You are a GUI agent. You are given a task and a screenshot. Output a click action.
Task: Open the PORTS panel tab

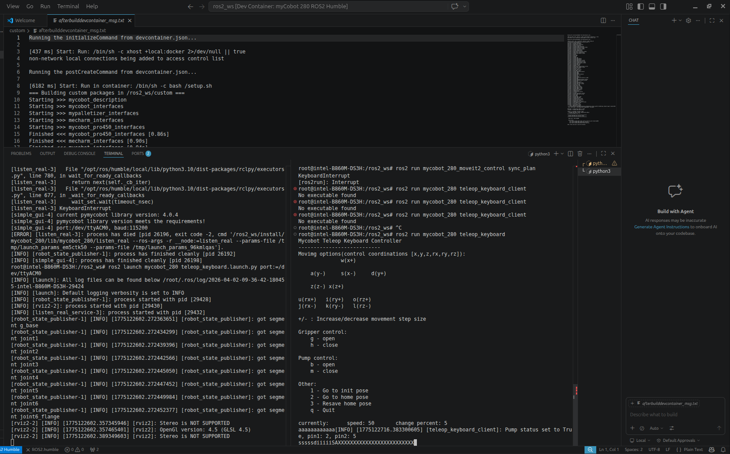(x=141, y=154)
